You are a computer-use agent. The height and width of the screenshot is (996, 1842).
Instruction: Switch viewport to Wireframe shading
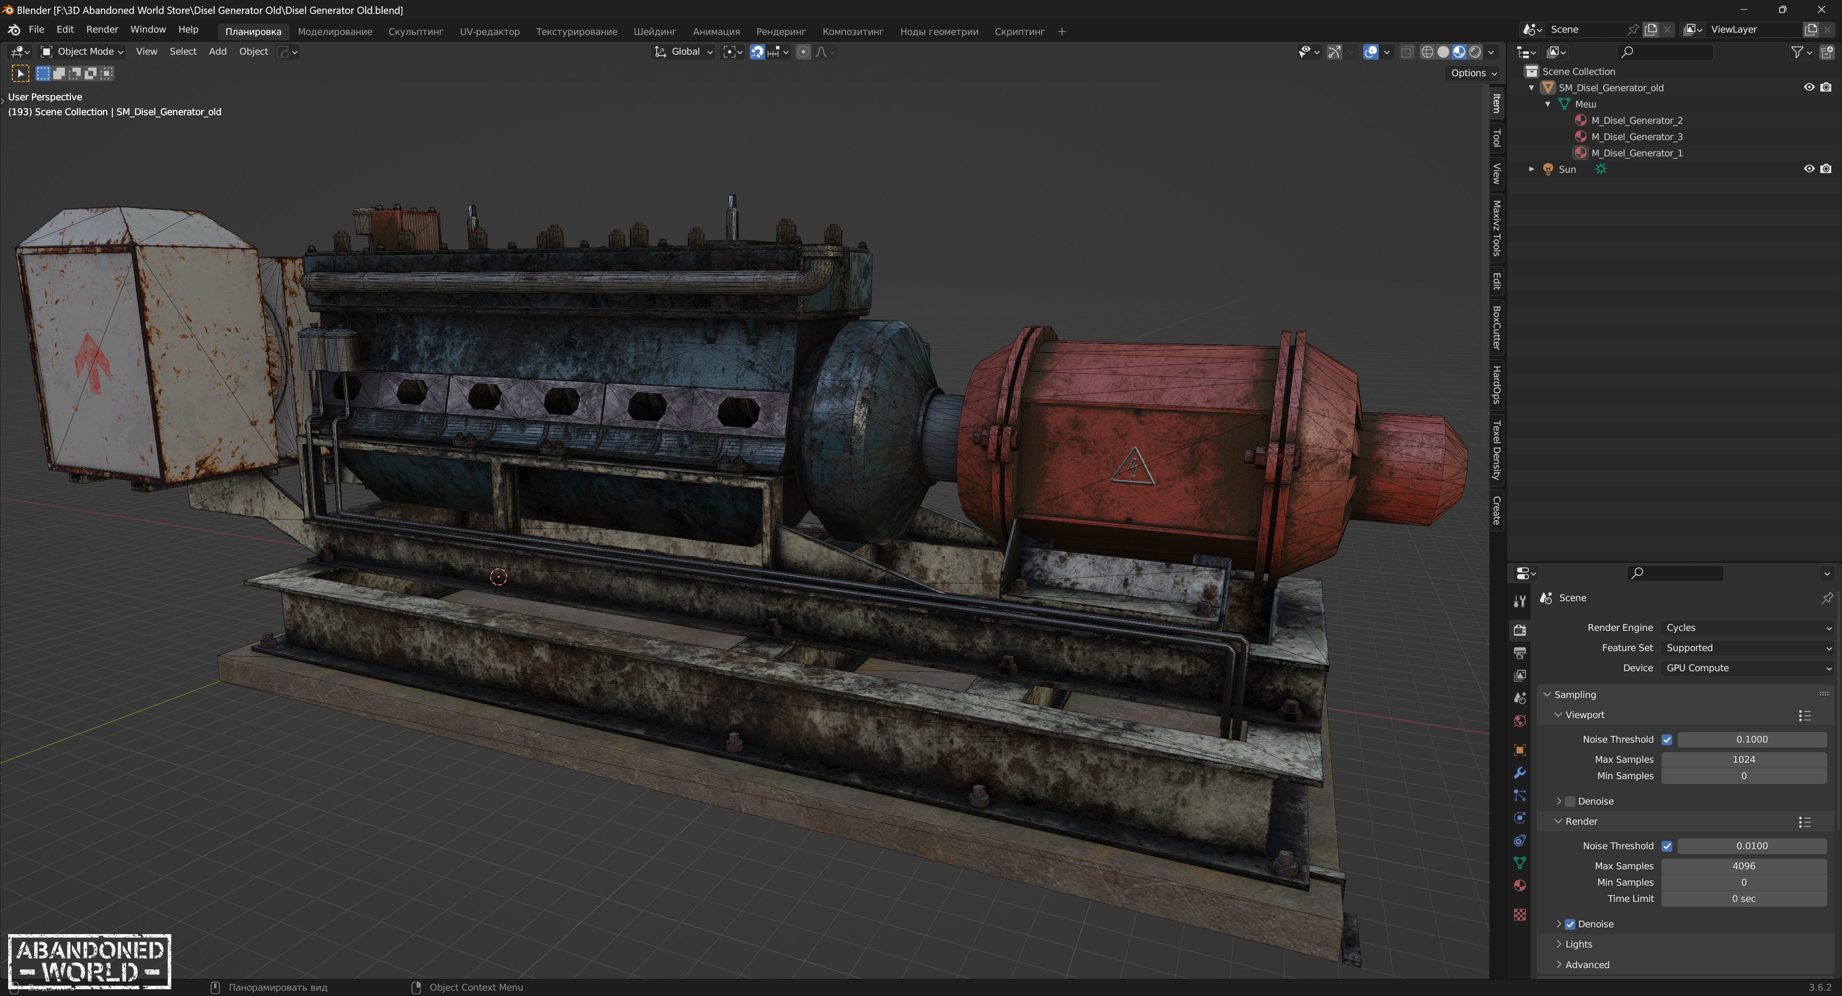tap(1427, 52)
